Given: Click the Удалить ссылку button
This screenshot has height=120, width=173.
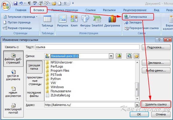Looking at the screenshot, I should click(156, 104).
